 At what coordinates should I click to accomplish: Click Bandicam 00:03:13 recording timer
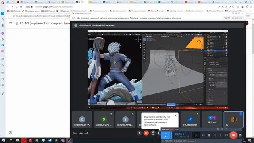[x=182, y=134]
